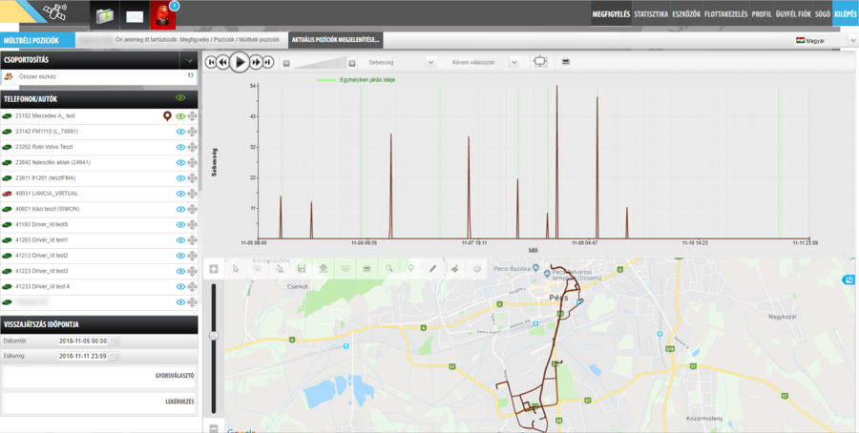Click the print icon in playback toolbar

(x=566, y=62)
